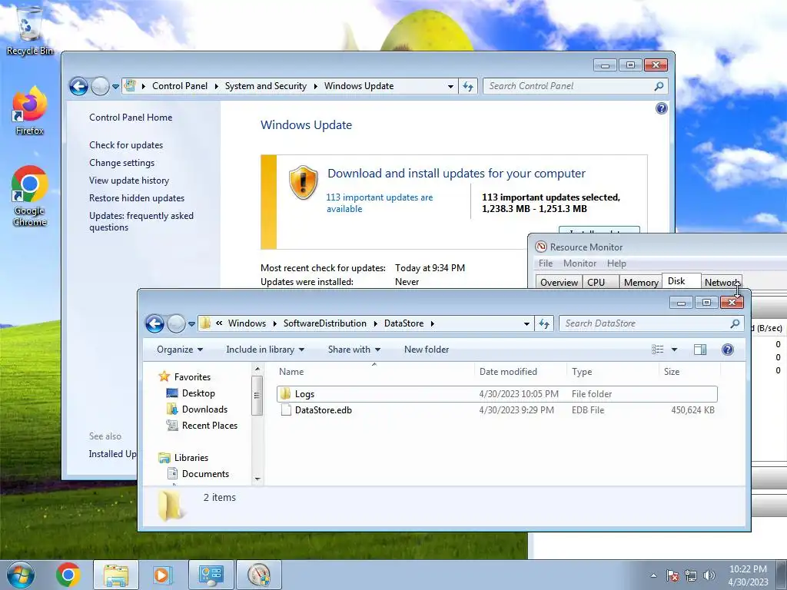Open Windows Media Player taskbar icon

(161, 575)
